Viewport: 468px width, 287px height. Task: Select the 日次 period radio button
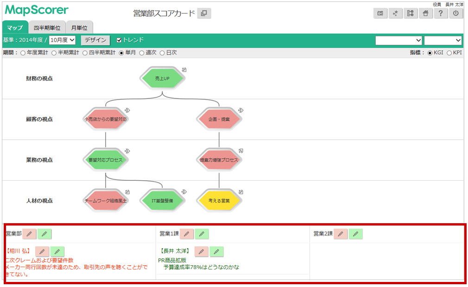[162, 53]
